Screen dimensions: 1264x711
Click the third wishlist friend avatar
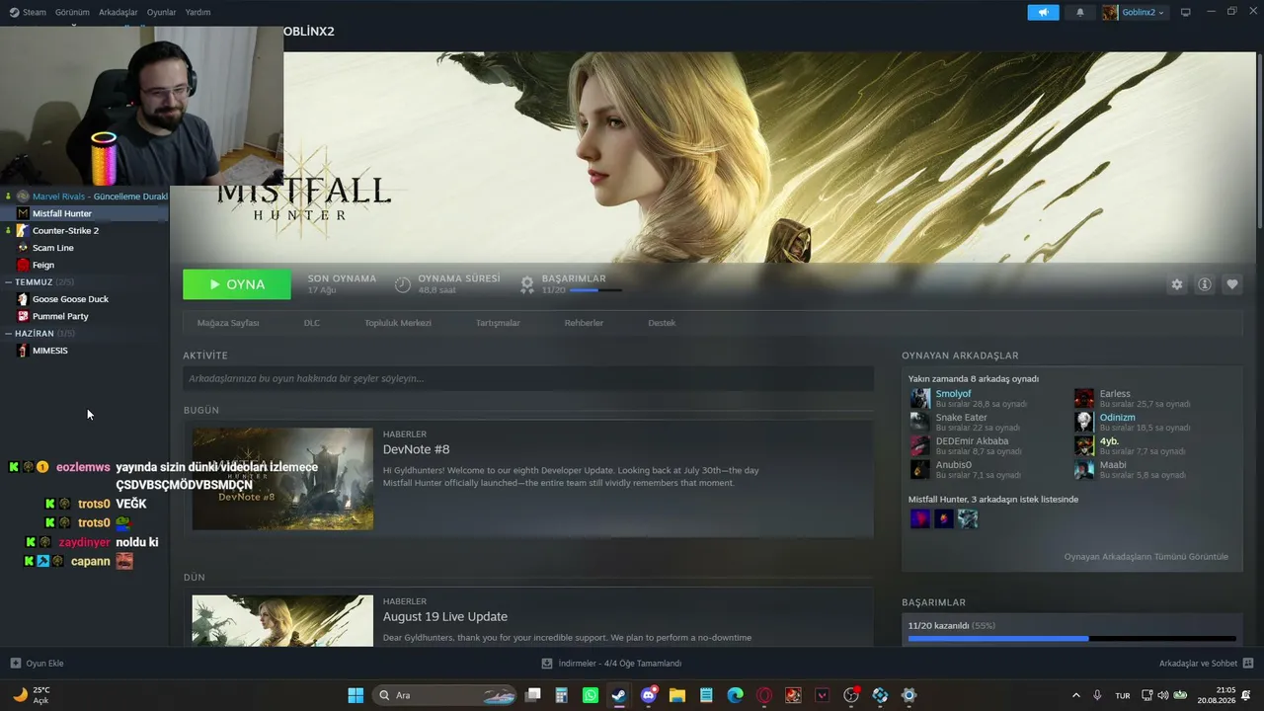[968, 518]
